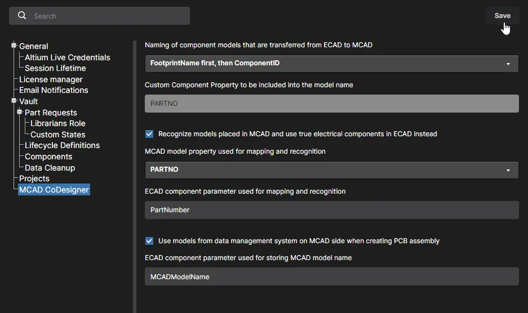This screenshot has height=313, width=528.
Task: Select Session Lifetime in the tree
Action: pyautogui.click(x=55, y=68)
